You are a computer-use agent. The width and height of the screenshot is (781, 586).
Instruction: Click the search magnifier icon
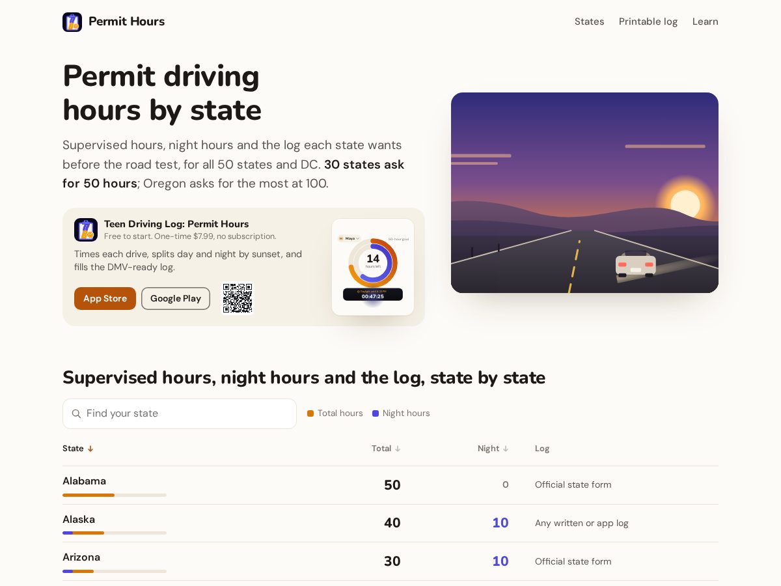pos(76,413)
